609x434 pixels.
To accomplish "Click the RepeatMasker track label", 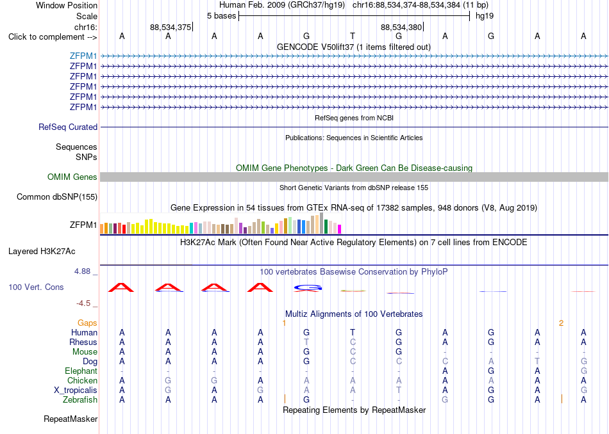I will pyautogui.click(x=71, y=419).
